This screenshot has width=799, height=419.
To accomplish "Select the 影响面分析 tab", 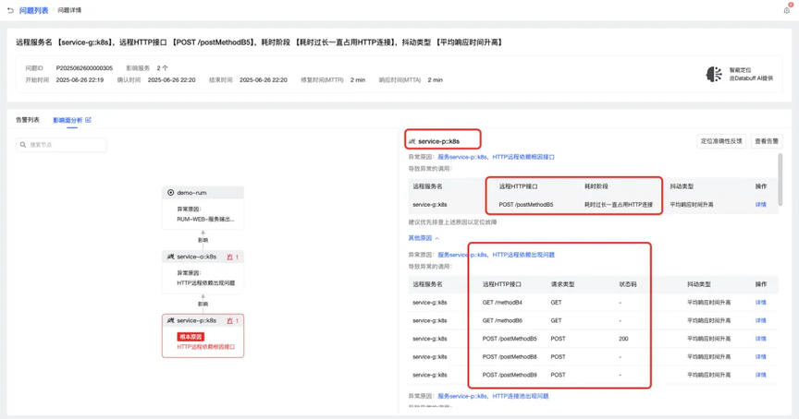I will [x=68, y=120].
